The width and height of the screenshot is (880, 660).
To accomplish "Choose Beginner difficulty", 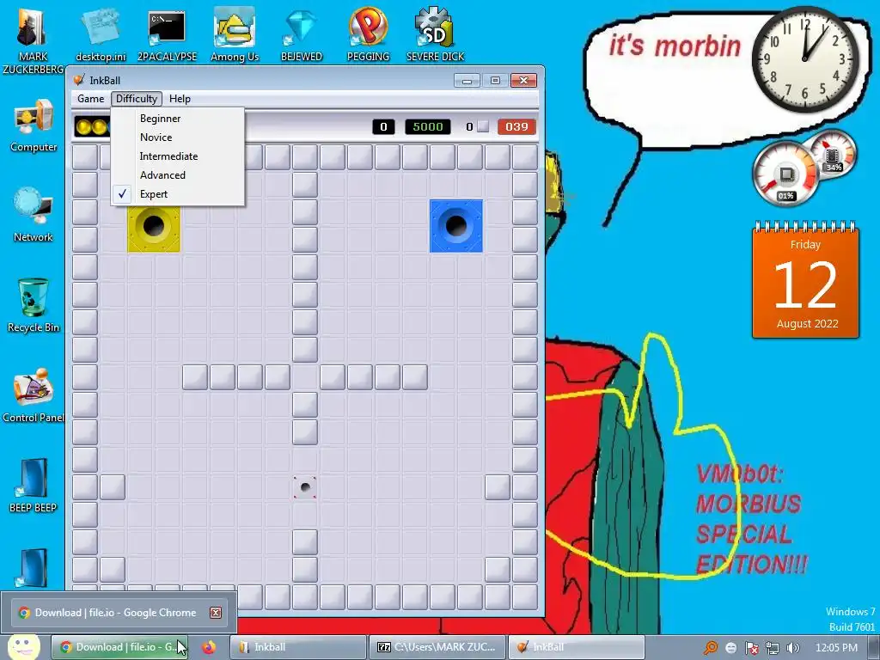I will click(x=177, y=119).
